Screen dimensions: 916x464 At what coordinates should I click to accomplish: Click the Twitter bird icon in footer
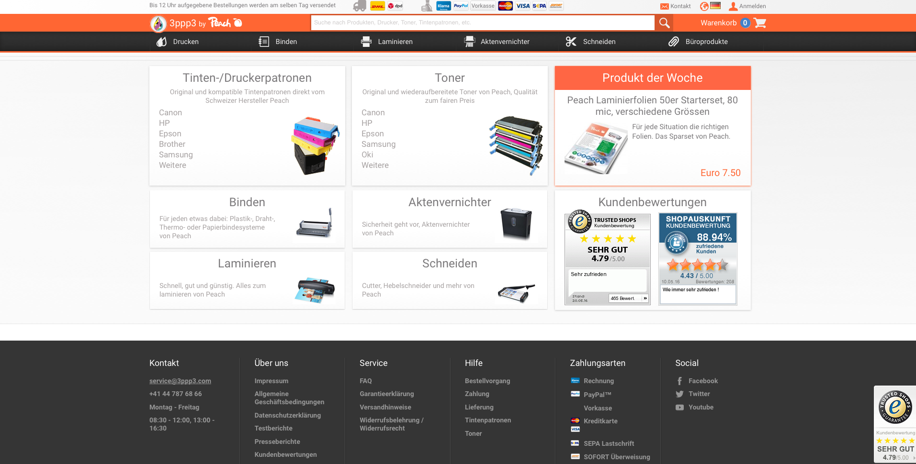679,394
